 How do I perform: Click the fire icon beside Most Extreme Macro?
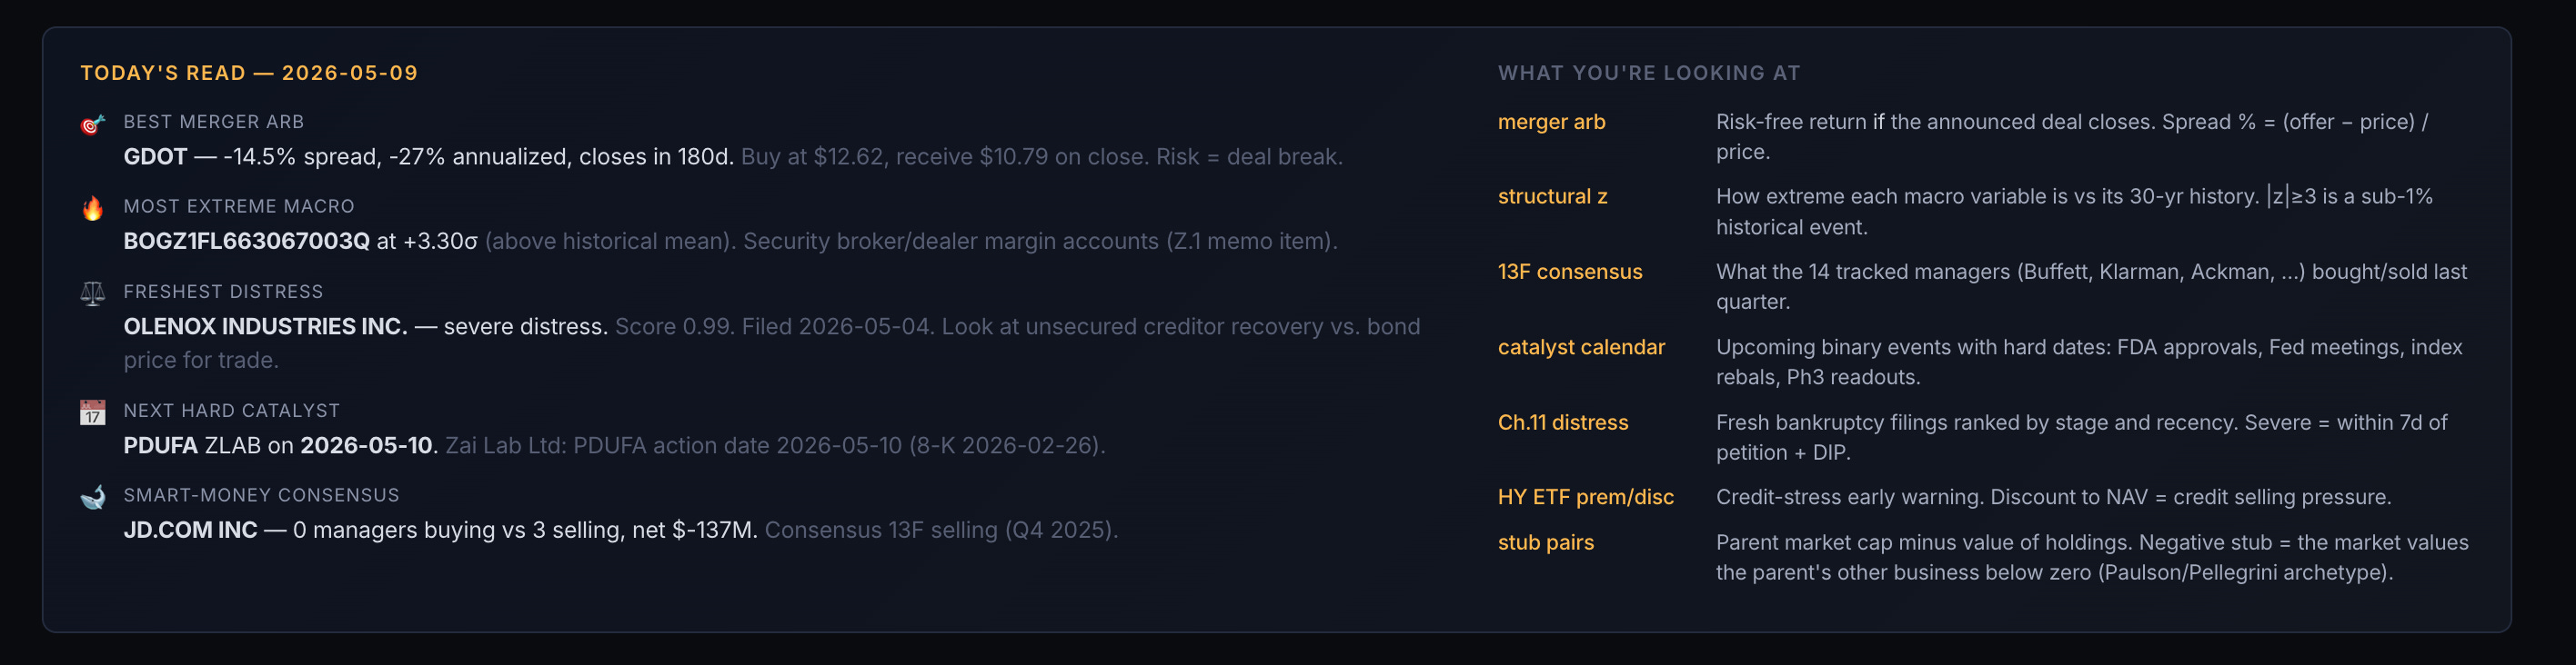[x=93, y=208]
